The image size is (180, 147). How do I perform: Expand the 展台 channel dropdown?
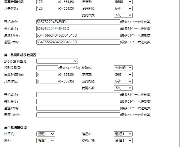pyautogui.click(x=45, y=141)
